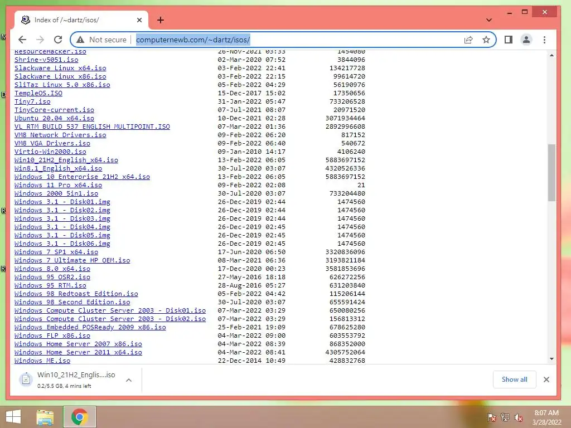Bookmark this page with the star
This screenshot has width=571, height=428.
[486, 40]
